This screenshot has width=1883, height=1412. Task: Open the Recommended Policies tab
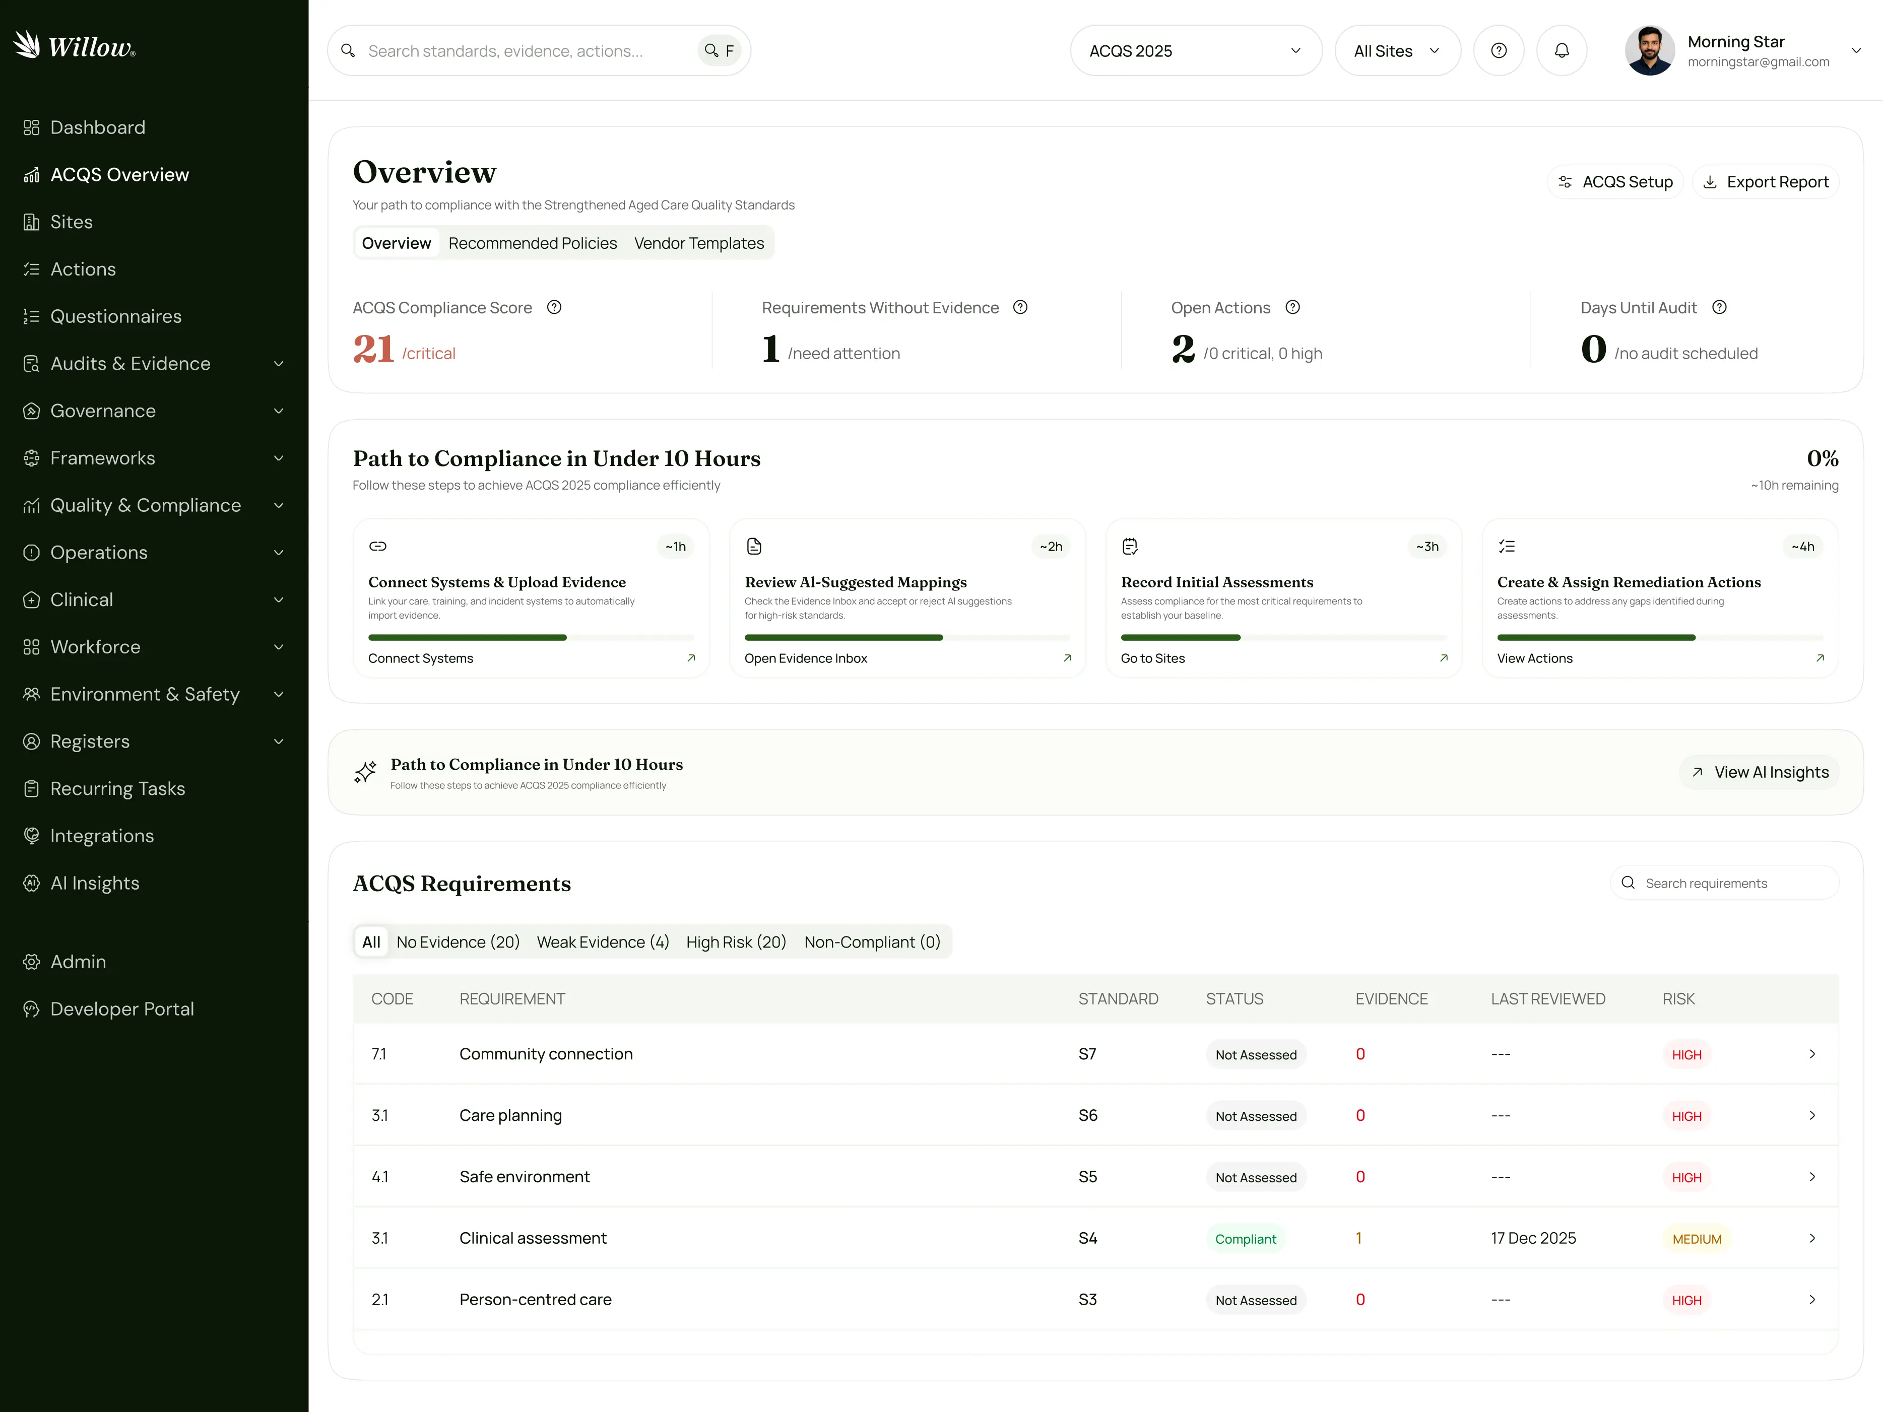[532, 243]
